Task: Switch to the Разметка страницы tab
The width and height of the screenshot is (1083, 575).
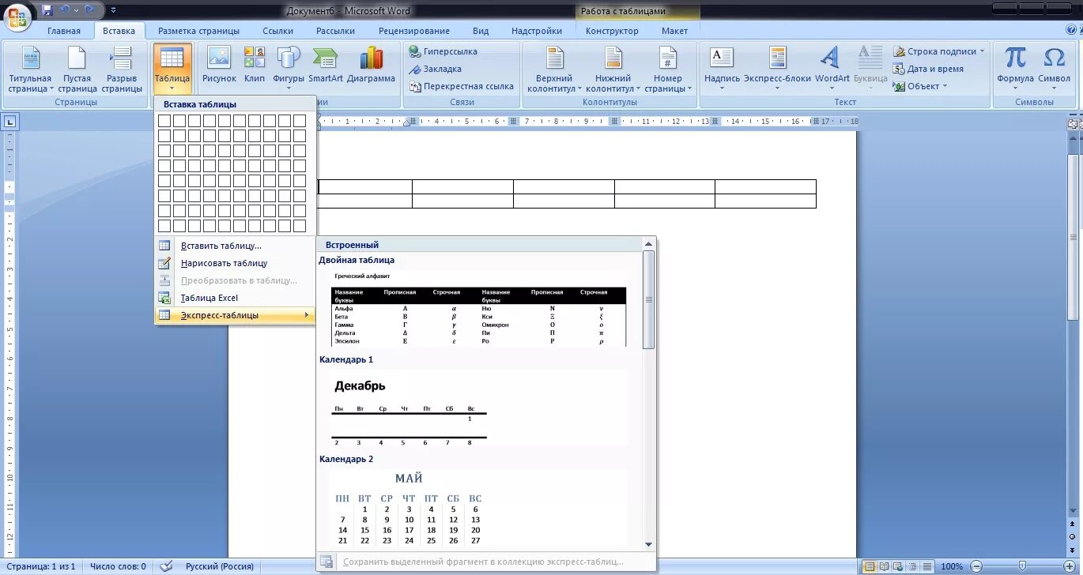Action: click(x=198, y=31)
